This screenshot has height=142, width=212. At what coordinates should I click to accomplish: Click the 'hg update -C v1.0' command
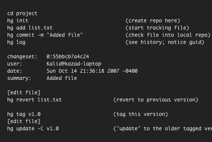33,128
